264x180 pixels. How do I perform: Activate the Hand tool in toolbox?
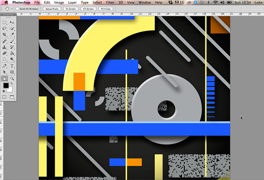(4, 79)
